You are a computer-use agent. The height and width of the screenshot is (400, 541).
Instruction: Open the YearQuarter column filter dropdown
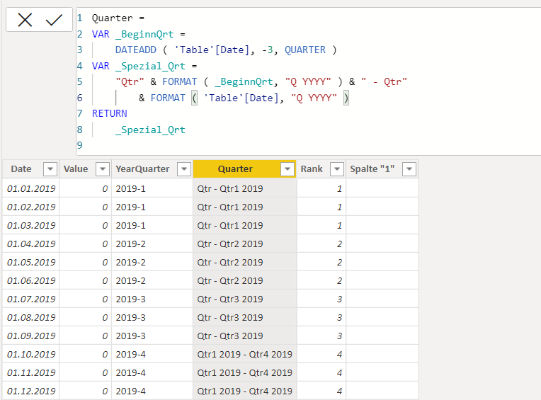184,169
